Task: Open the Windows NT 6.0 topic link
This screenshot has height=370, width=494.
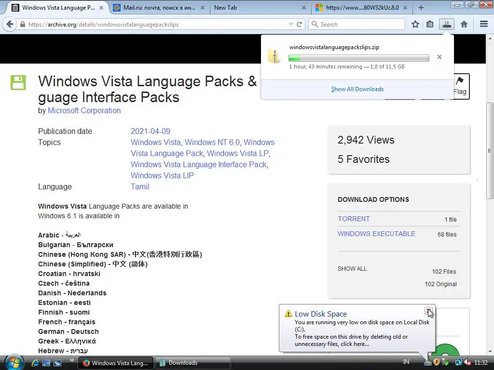Action: coord(212,142)
